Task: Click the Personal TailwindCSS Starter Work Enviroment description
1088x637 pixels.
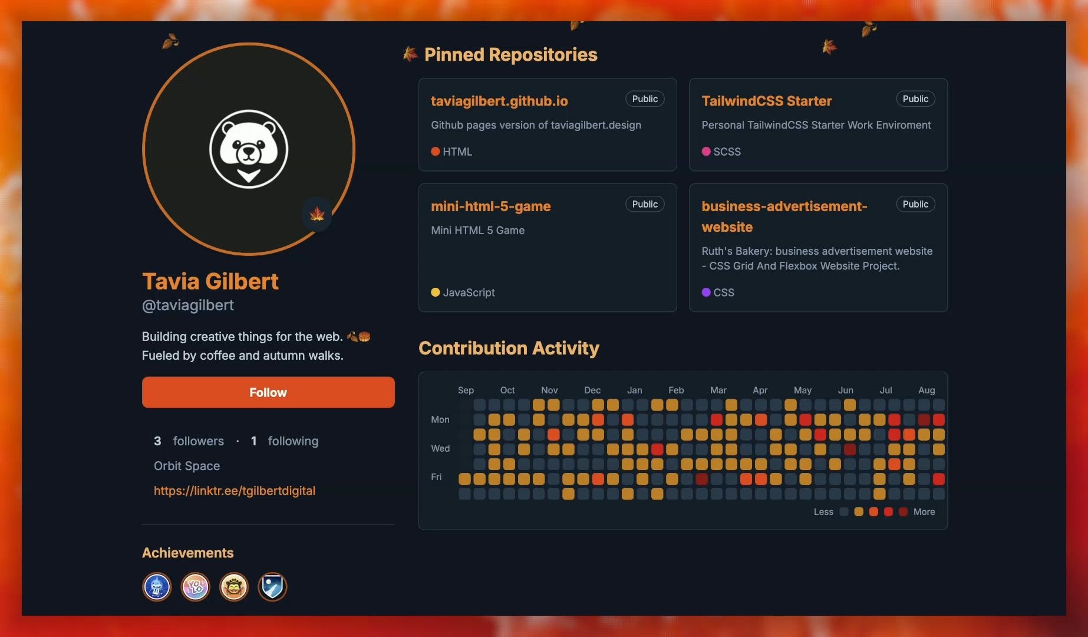Action: coord(816,125)
